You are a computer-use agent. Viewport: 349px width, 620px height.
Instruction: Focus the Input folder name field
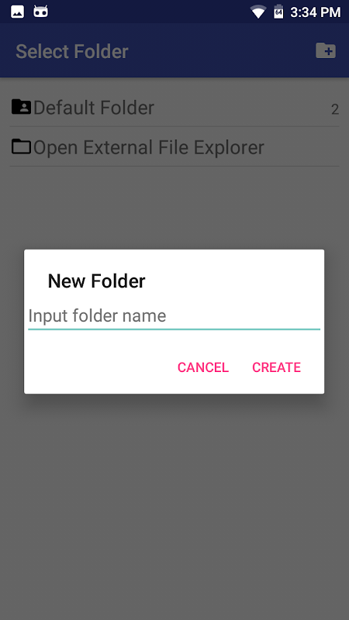(174, 316)
